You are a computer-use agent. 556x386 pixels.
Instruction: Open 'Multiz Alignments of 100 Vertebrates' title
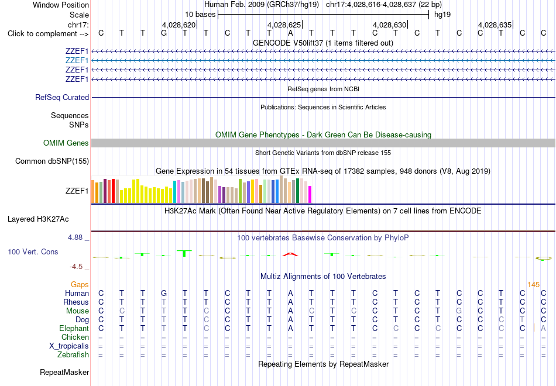pyautogui.click(x=323, y=277)
